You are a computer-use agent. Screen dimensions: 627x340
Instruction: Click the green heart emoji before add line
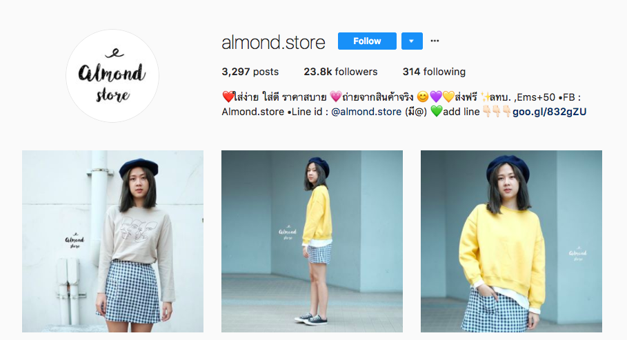click(x=437, y=111)
